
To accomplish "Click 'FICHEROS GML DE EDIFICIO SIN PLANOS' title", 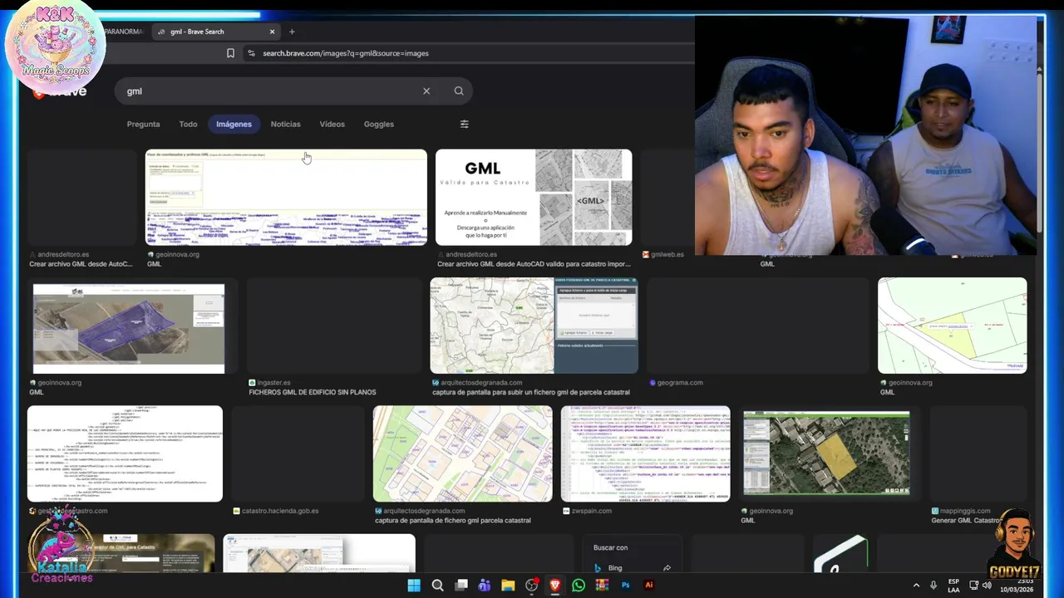I will tap(313, 393).
